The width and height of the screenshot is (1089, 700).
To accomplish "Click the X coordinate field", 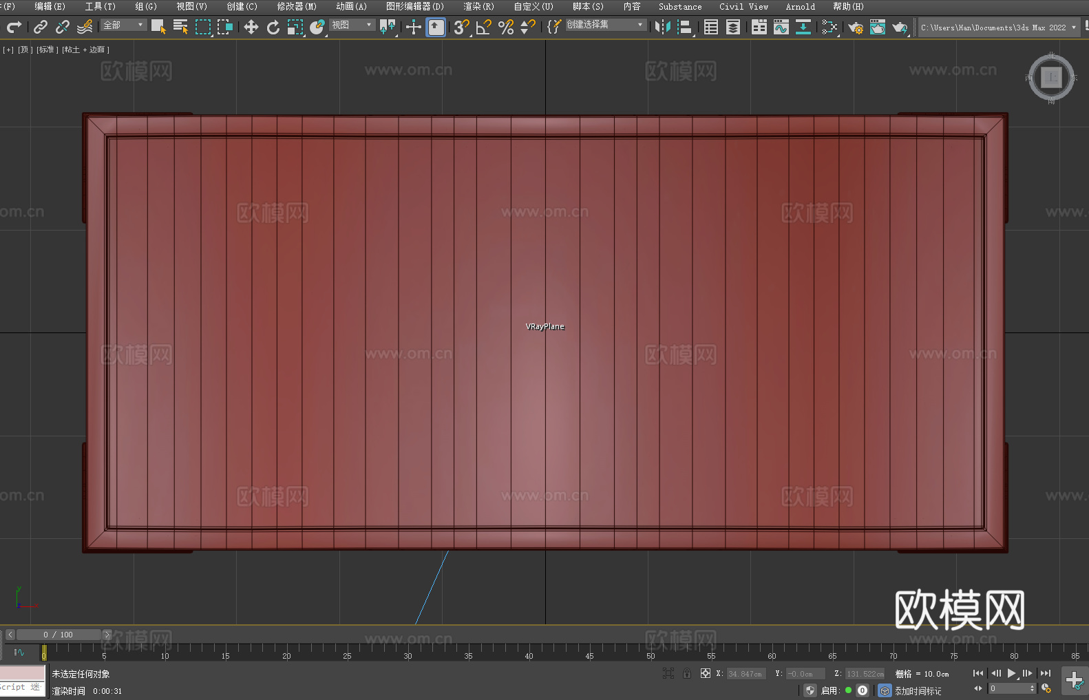I will coord(746,674).
